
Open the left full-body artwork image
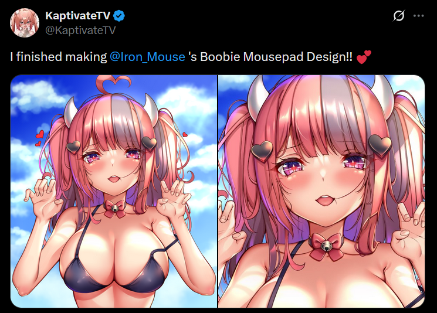point(114,191)
